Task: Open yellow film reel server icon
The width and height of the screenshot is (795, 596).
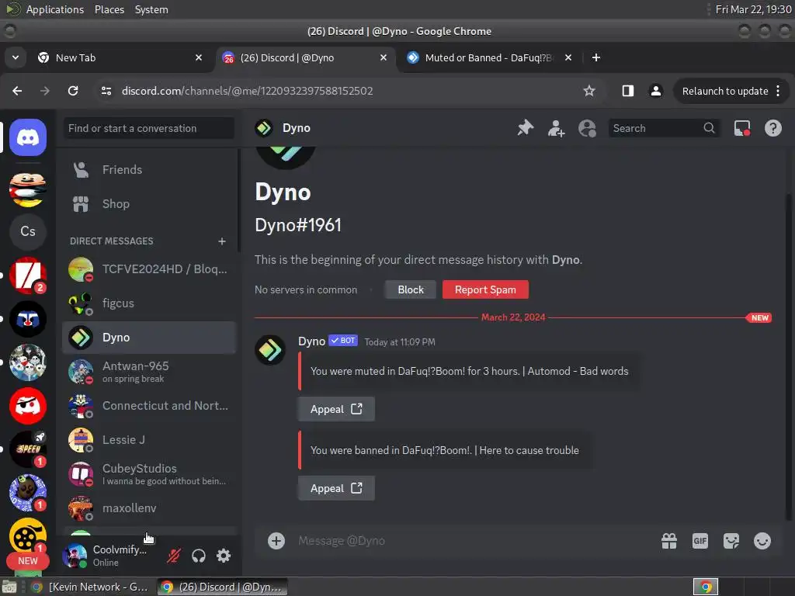Action: click(x=28, y=536)
